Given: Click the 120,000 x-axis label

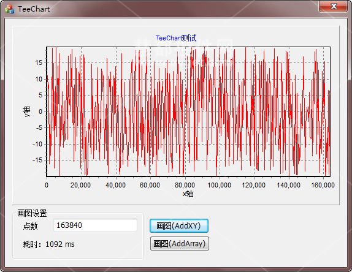Looking at the screenshot, I should click(254, 185).
